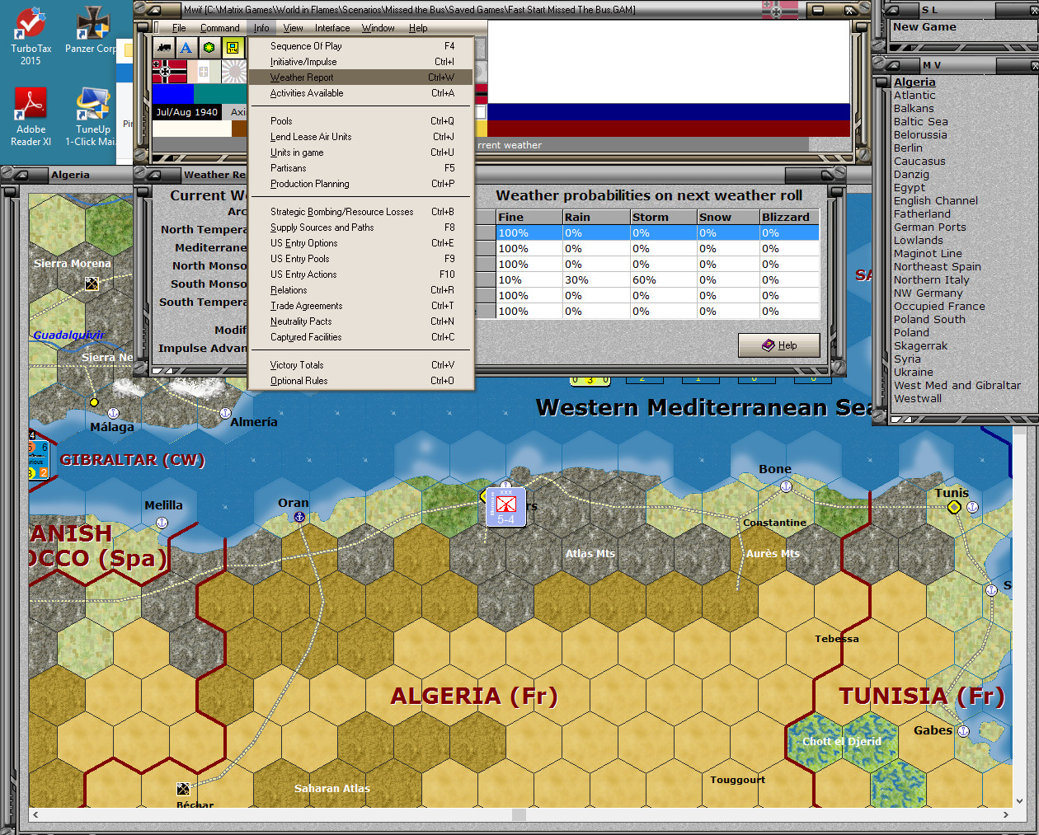Screen dimensions: 1039x835
Task: Open the File menu
Action: 179,28
